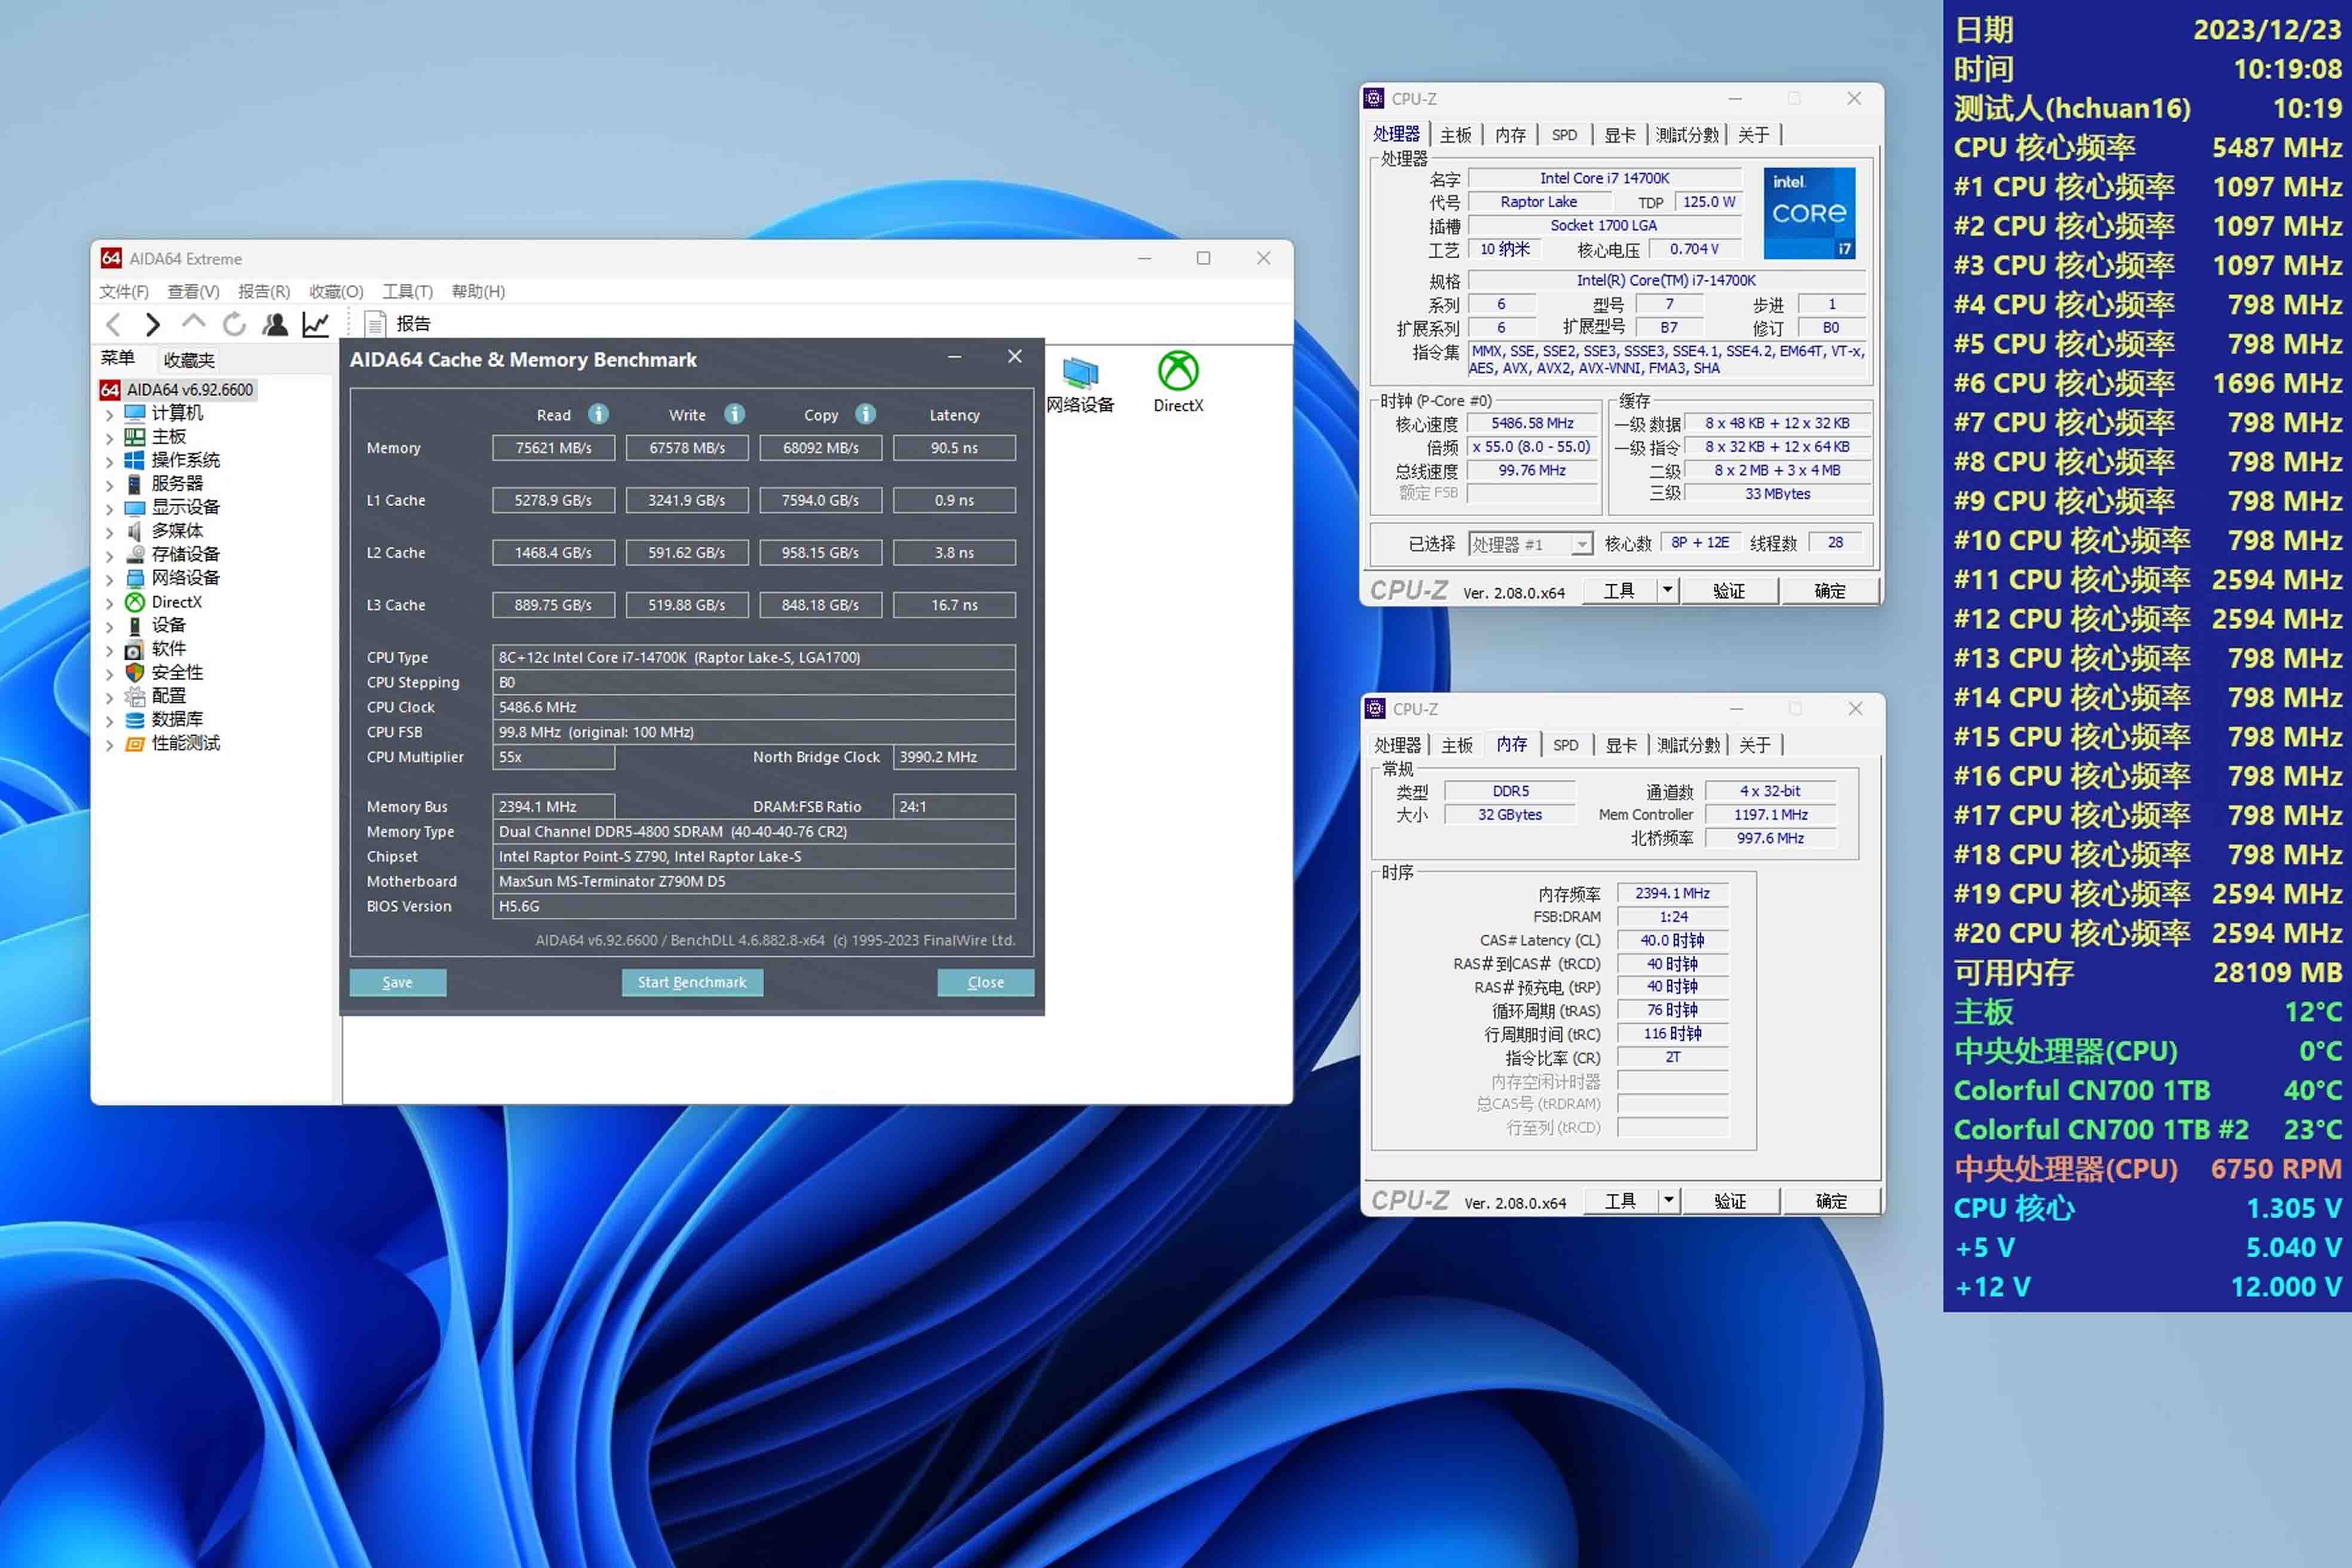
Task: Expand the 性能测试 tree node
Action: tap(109, 745)
